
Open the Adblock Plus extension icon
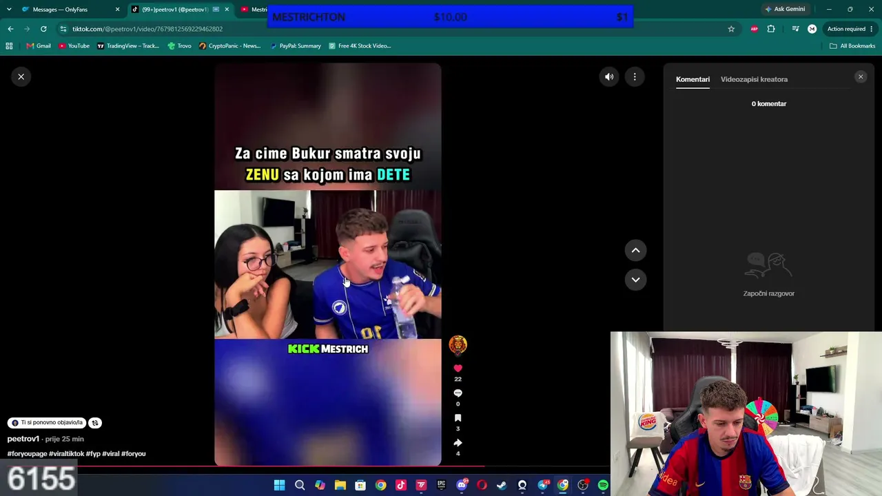(x=755, y=29)
